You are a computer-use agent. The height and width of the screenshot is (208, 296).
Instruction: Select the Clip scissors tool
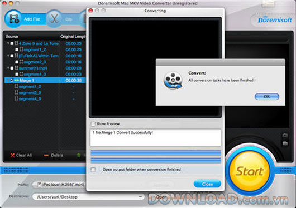pos(55,19)
